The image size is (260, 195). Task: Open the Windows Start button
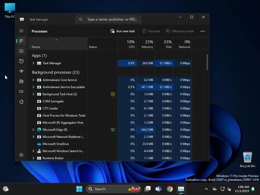coord(79,189)
